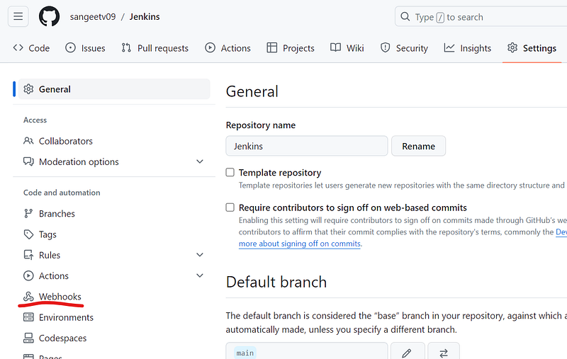Expand the Rules section chevron

tap(200, 255)
